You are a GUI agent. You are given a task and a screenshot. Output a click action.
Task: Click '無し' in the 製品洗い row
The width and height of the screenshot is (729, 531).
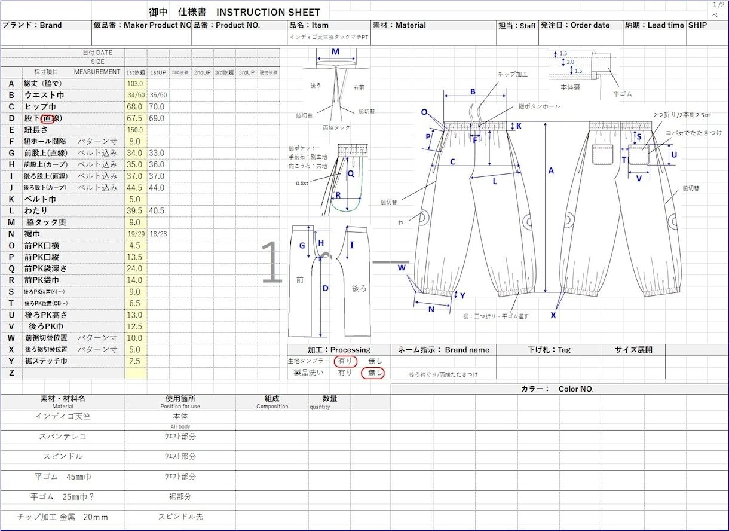click(x=373, y=373)
